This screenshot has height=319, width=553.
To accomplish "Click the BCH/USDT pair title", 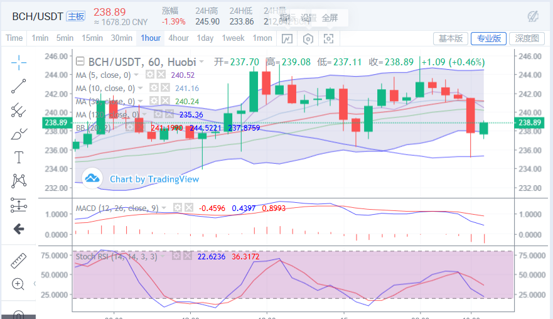I will tap(38, 16).
